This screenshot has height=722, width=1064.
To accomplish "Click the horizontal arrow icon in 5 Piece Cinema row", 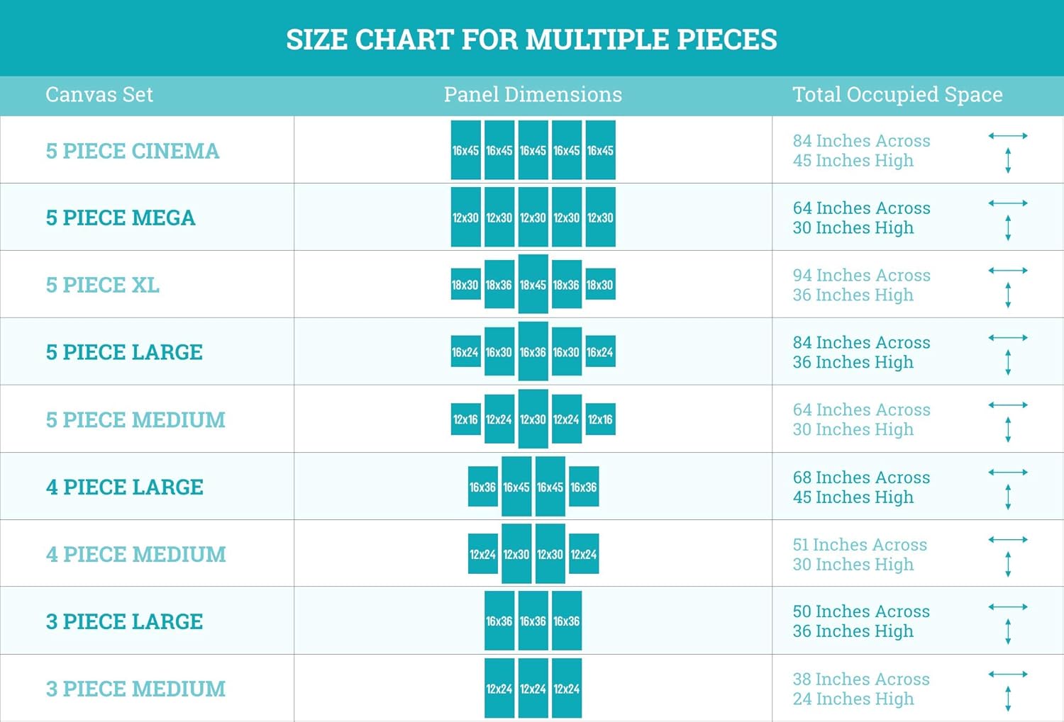I will pos(1008,135).
